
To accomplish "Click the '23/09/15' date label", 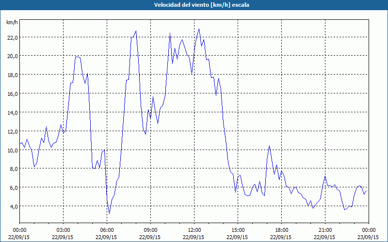I will [369, 237].
